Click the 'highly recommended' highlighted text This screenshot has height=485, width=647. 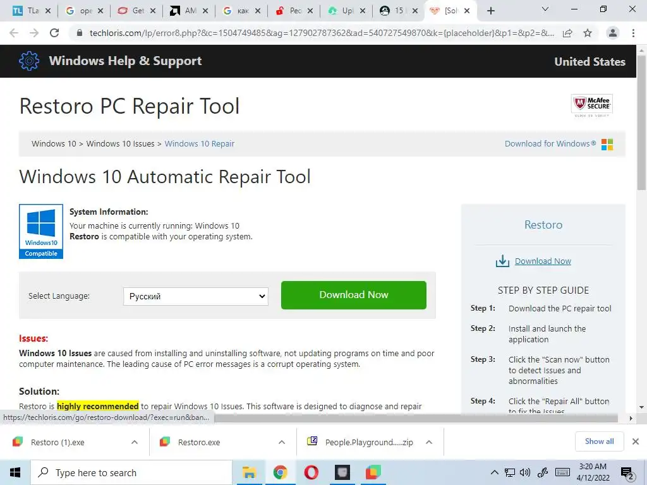pos(98,406)
